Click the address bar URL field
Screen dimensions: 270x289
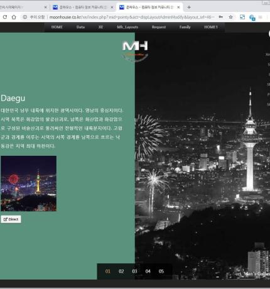pyautogui.click(x=132, y=17)
